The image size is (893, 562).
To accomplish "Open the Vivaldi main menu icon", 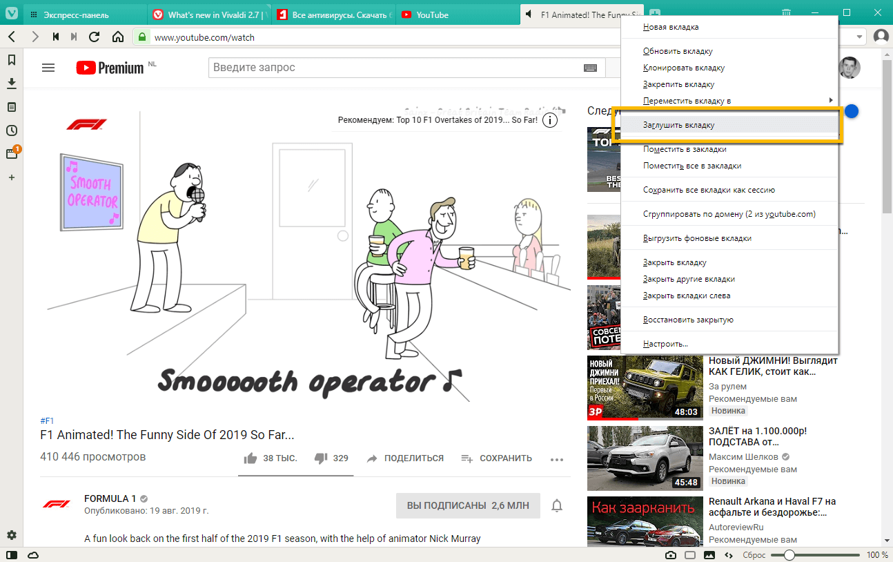I will click(12, 13).
